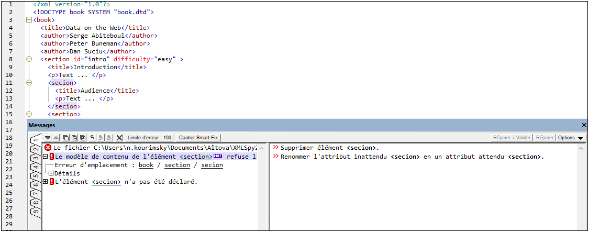Click the first copy message icon
589x232 pixels.
[x=66, y=138]
